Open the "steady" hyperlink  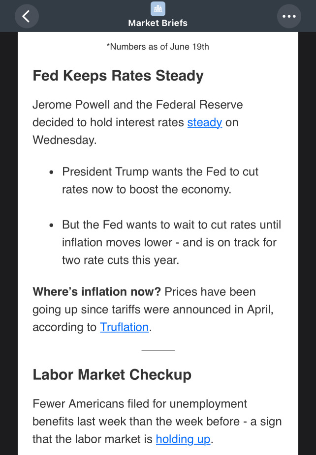pyautogui.click(x=205, y=122)
